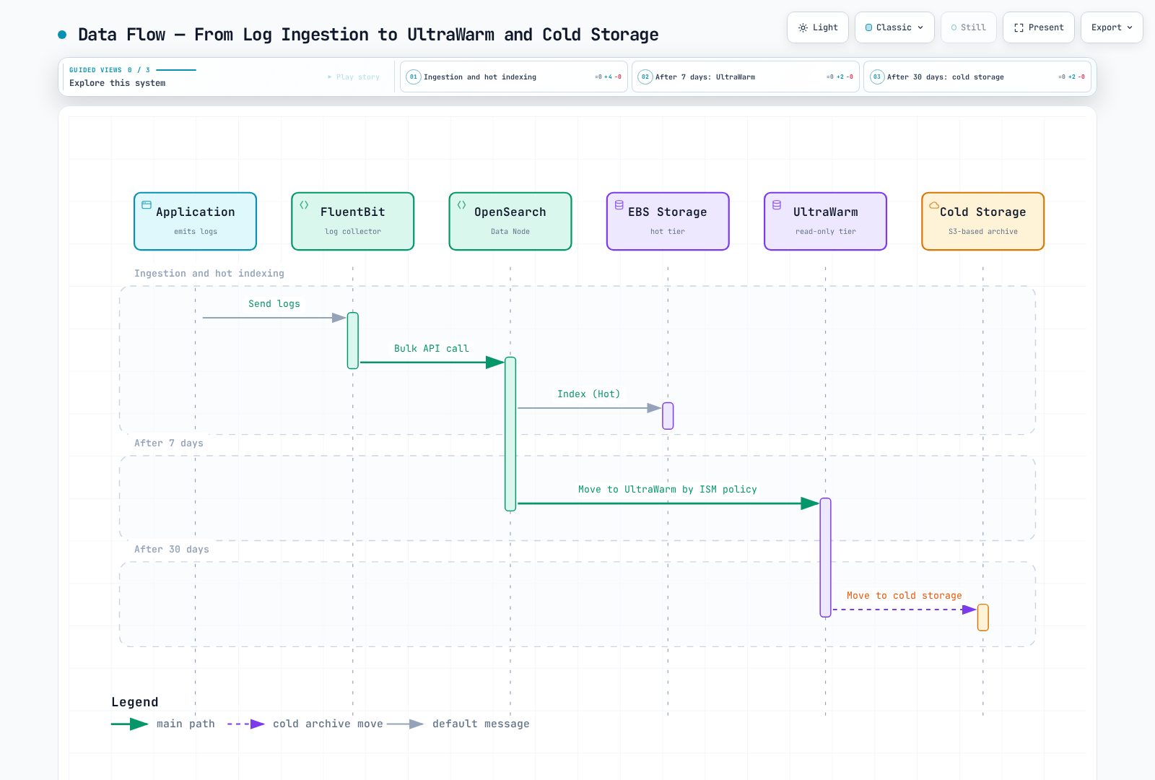Click Play story

(x=354, y=77)
